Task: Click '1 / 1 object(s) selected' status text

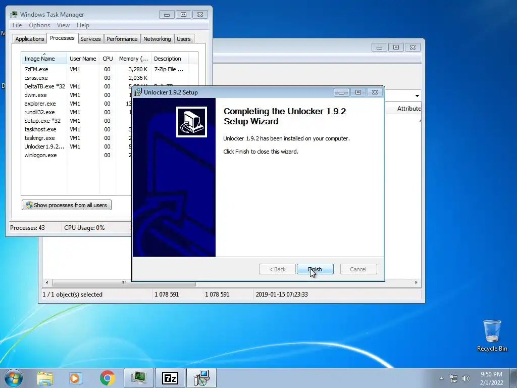Action: (72, 295)
